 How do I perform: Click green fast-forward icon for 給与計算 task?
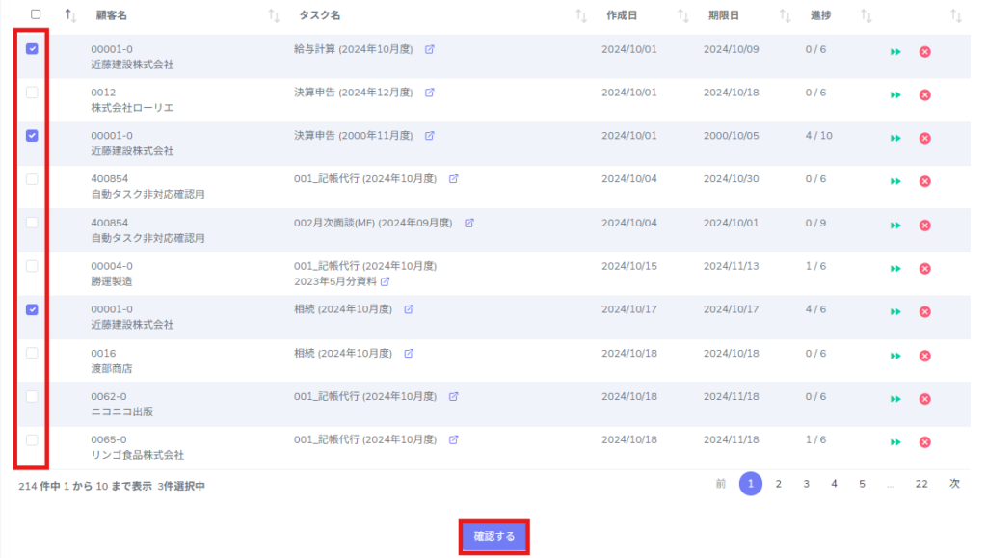895,51
